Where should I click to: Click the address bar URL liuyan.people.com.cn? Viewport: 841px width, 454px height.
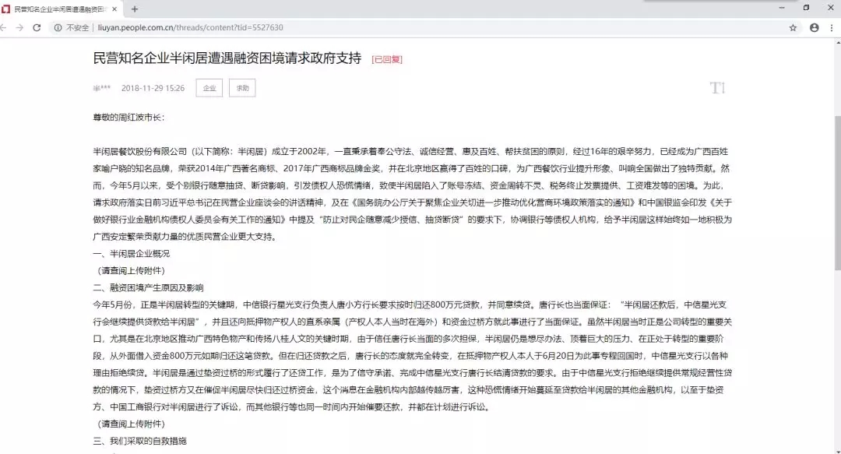[x=191, y=27]
